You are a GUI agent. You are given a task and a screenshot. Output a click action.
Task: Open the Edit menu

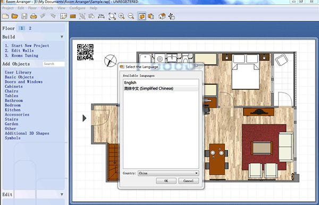coord(21,8)
